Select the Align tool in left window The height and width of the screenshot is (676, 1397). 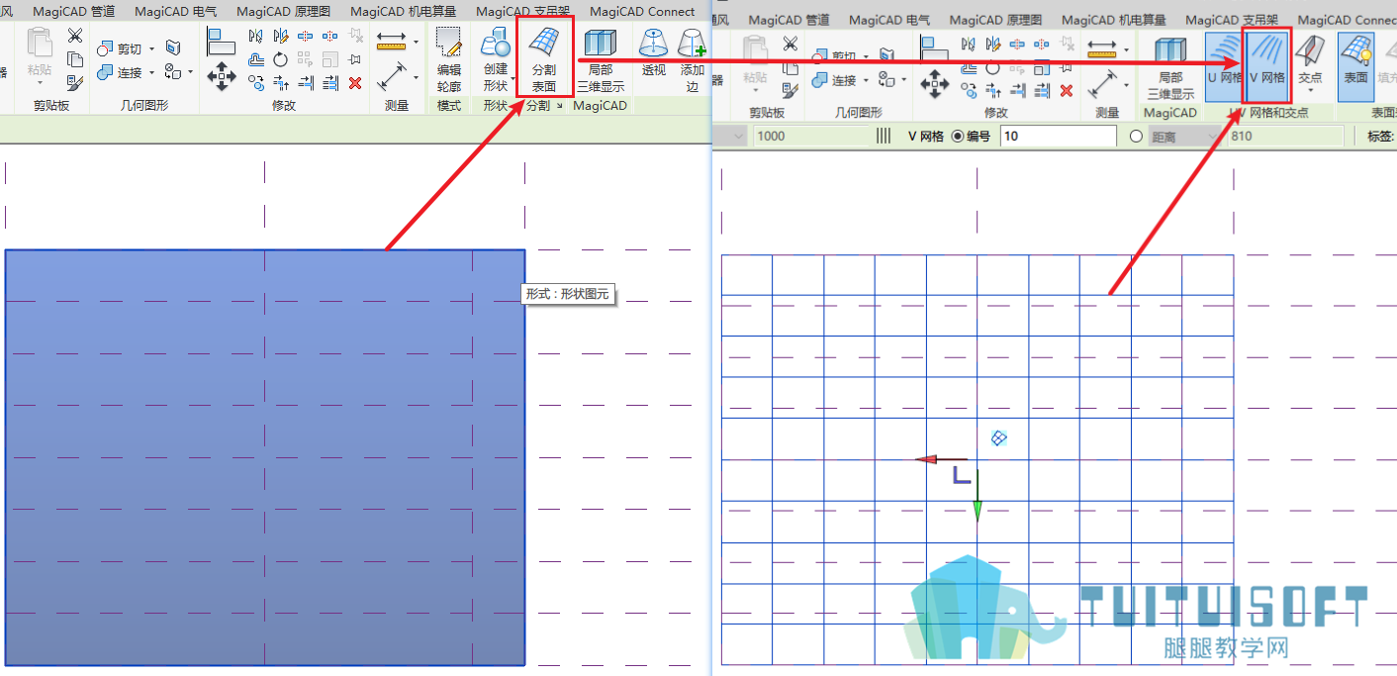(x=221, y=41)
